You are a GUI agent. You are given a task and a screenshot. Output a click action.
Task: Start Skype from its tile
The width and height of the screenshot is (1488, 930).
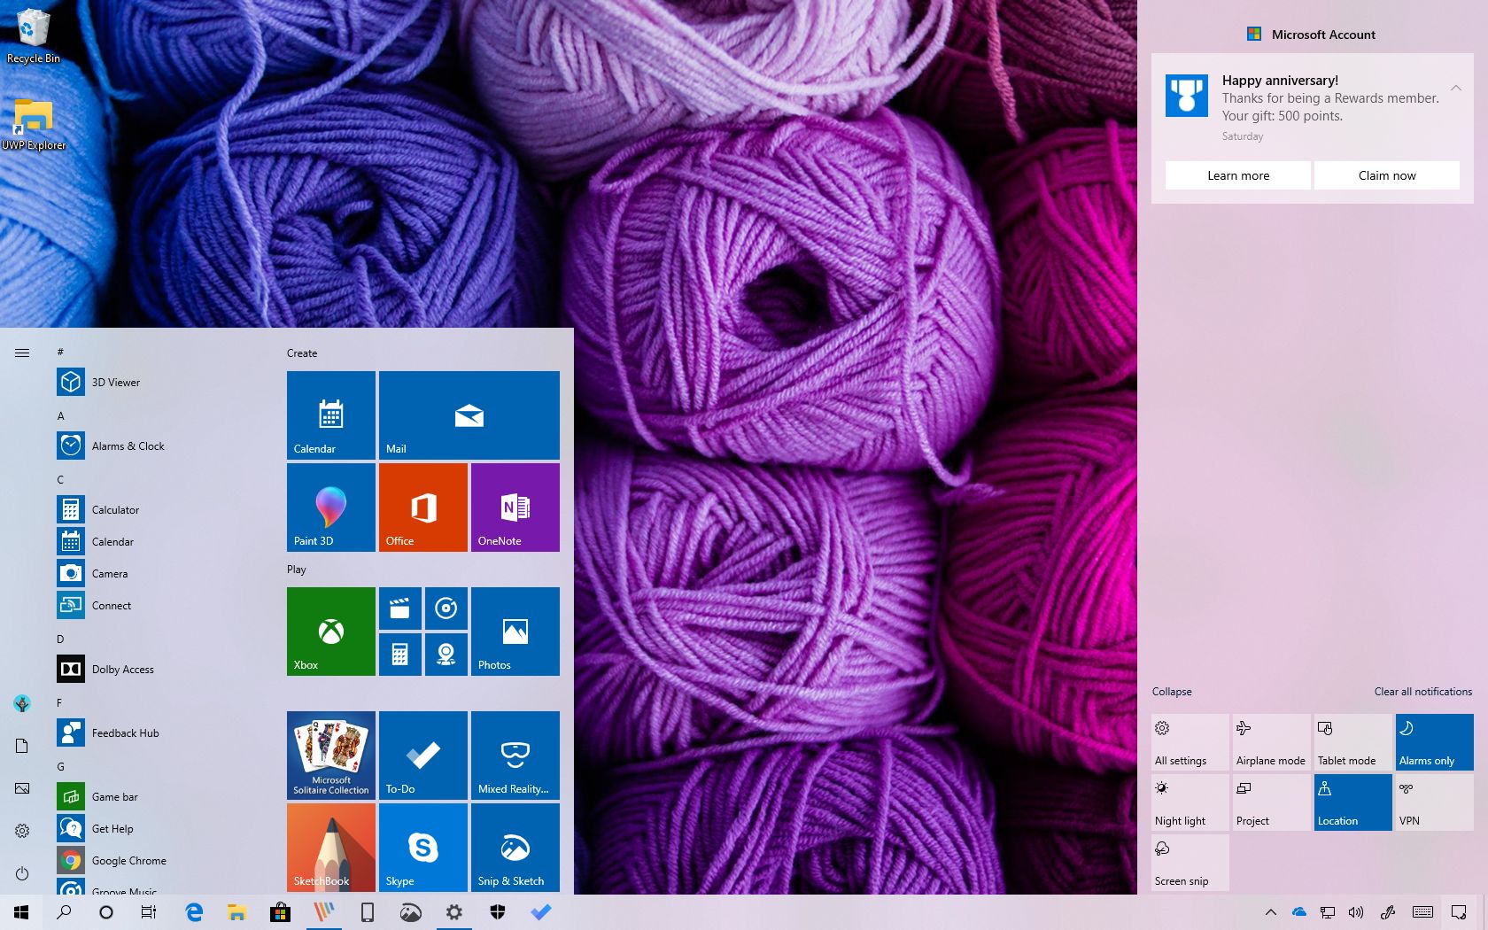click(x=423, y=847)
